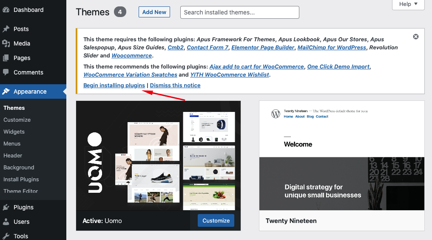Click the Users person icon
Viewport: 432px width, 240px height.
pyautogui.click(x=6, y=222)
